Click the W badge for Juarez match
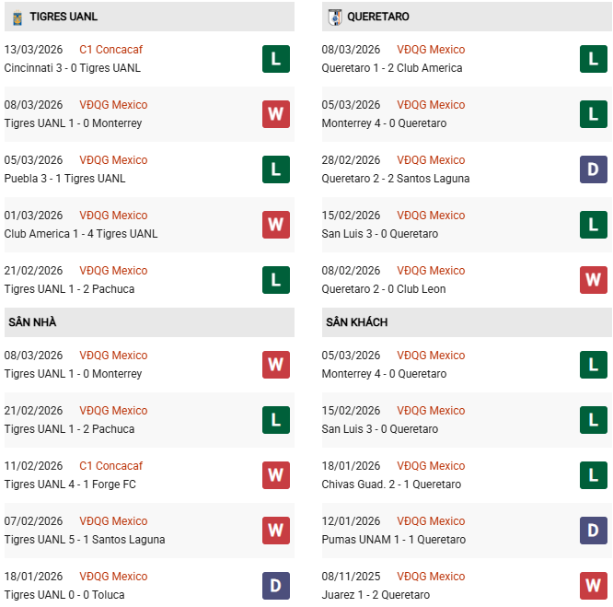 click(x=593, y=586)
